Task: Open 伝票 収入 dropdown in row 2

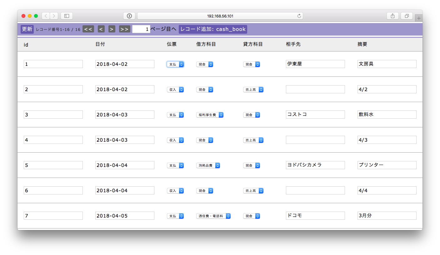Action: click(175, 90)
